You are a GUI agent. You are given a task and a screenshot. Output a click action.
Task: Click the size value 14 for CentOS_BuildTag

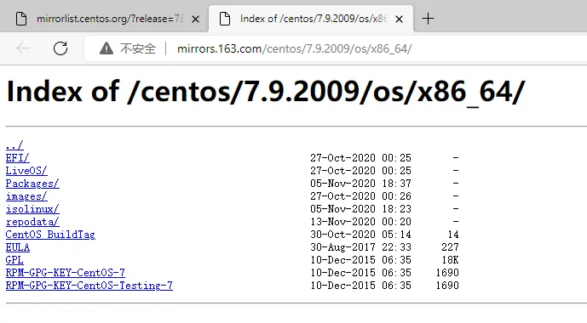click(x=453, y=234)
